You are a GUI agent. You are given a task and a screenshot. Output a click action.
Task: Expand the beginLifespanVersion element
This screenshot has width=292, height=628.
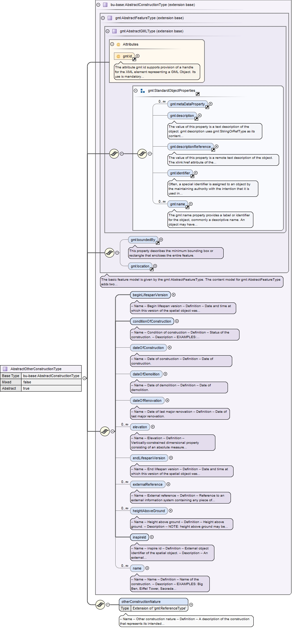173,295
